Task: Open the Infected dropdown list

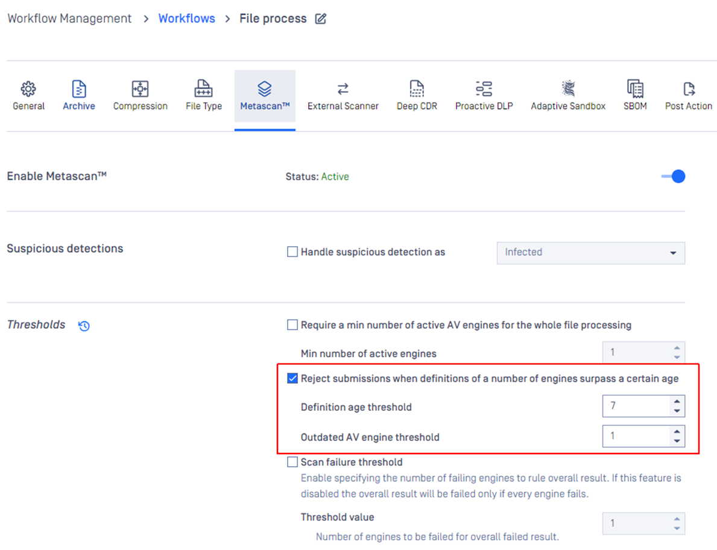Action: pos(591,253)
